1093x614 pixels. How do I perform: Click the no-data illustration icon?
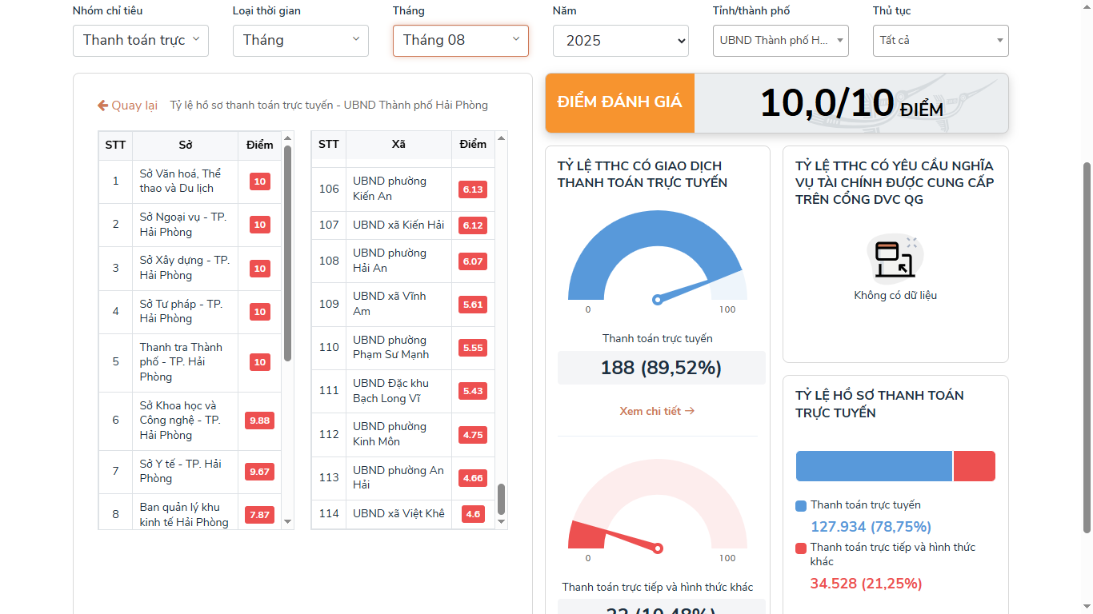(x=895, y=258)
